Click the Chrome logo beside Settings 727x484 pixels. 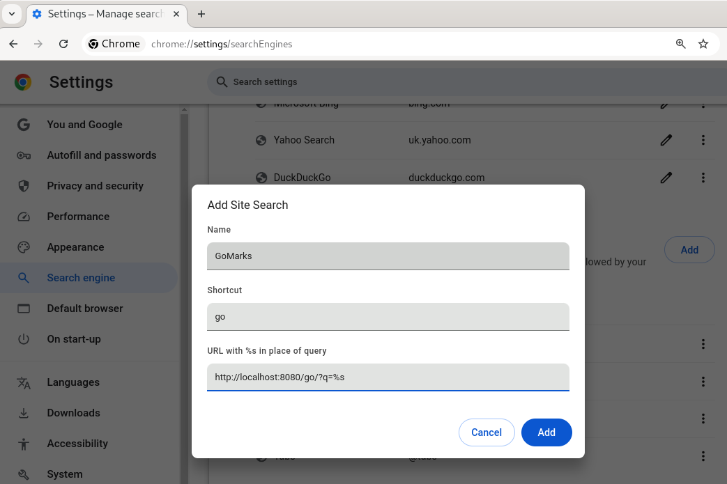click(23, 82)
